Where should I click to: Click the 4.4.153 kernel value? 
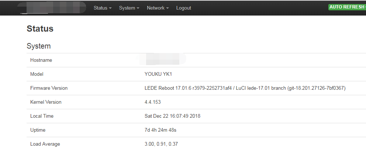(x=152, y=102)
